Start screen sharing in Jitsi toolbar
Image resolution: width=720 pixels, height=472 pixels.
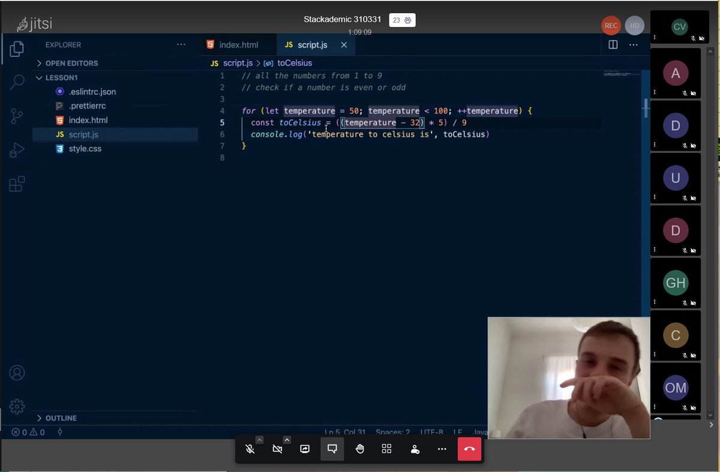click(305, 449)
